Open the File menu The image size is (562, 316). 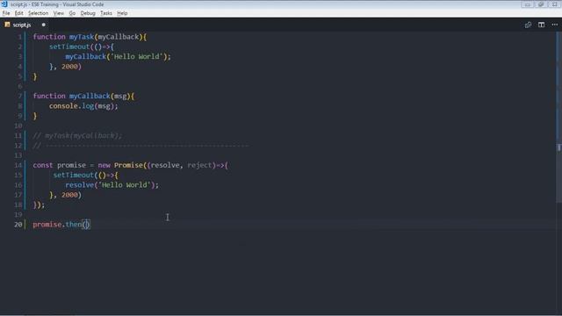6,13
